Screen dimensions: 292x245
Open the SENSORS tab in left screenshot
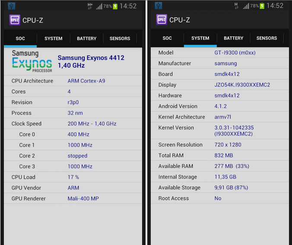click(x=120, y=38)
